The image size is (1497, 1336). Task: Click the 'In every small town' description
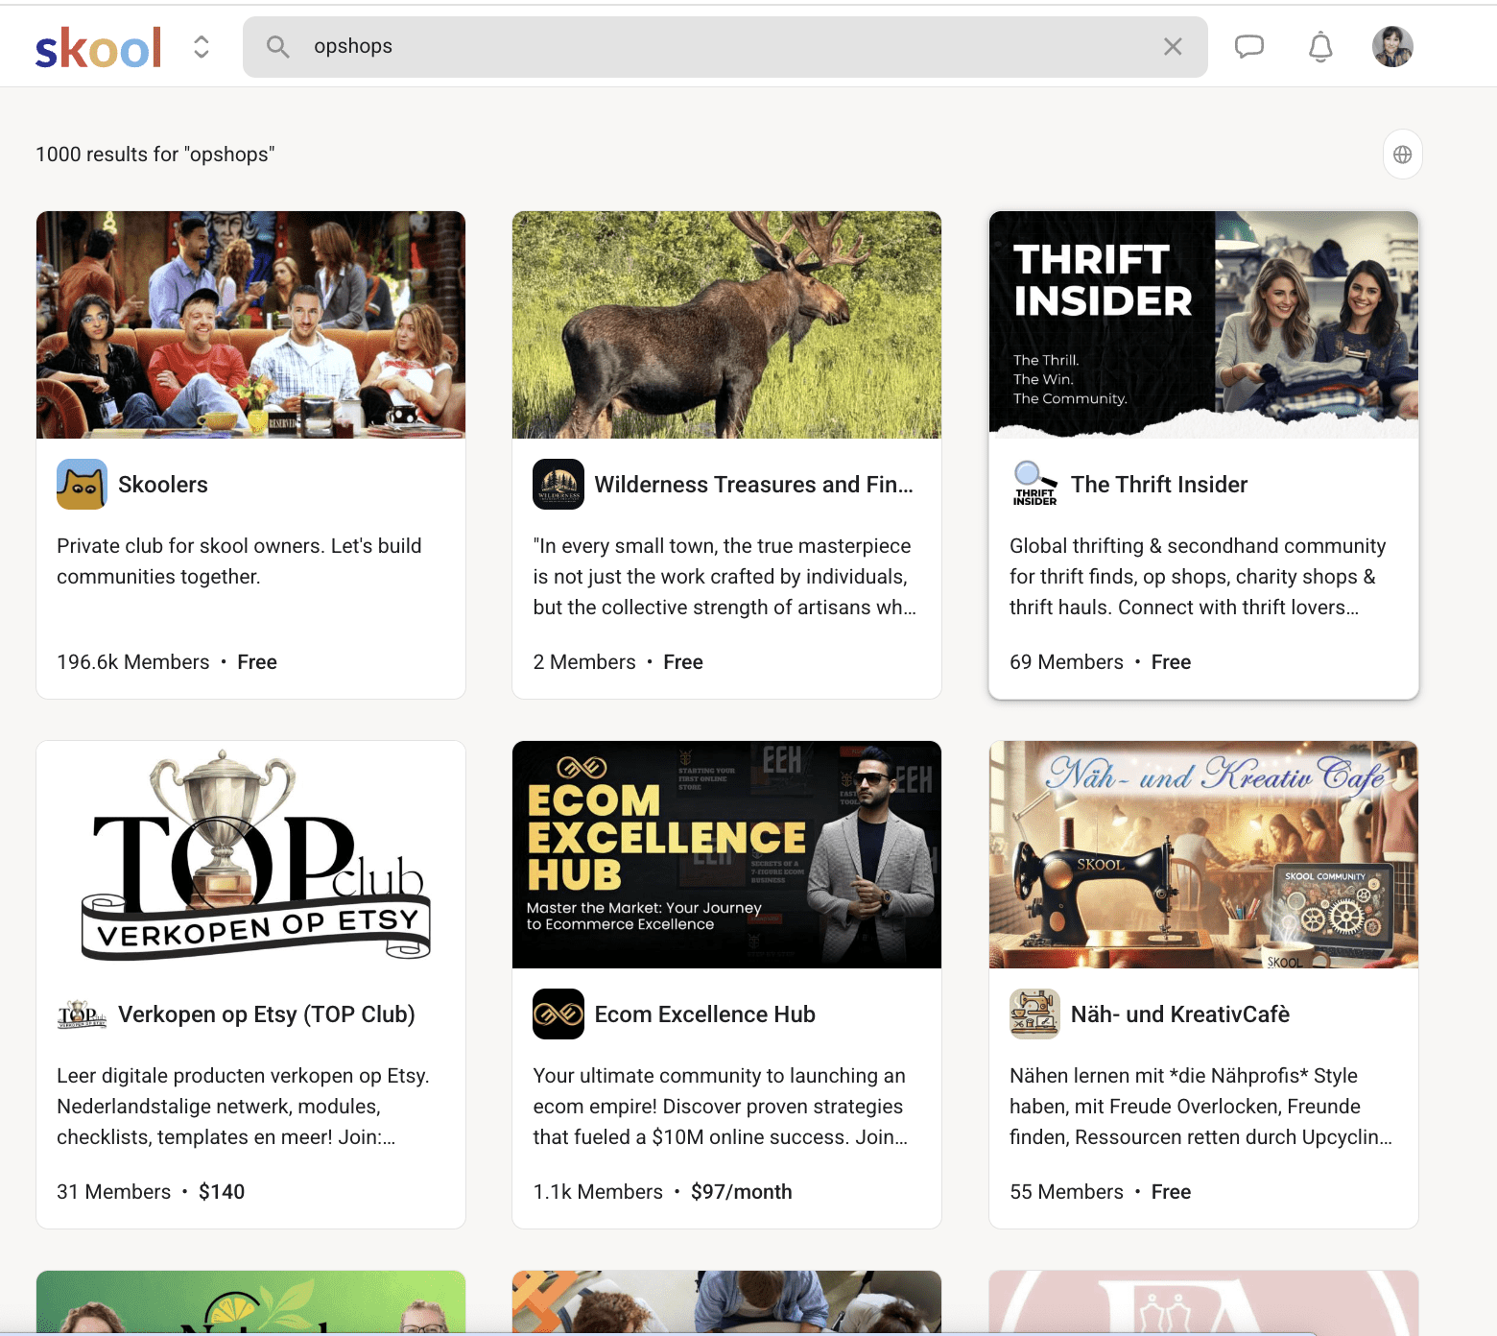(725, 577)
